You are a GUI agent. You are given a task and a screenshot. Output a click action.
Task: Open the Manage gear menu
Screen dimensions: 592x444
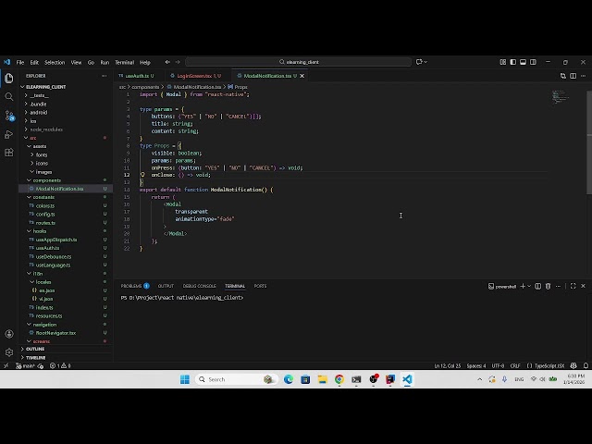[x=9, y=352]
